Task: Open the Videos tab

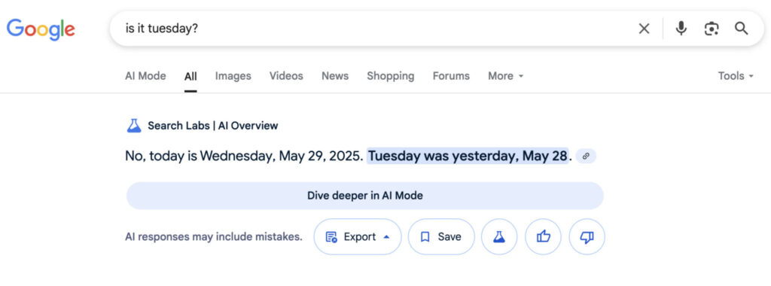Action: (x=286, y=76)
